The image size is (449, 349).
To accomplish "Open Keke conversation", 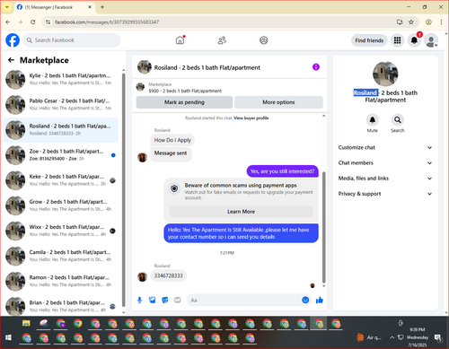I will [60, 180].
